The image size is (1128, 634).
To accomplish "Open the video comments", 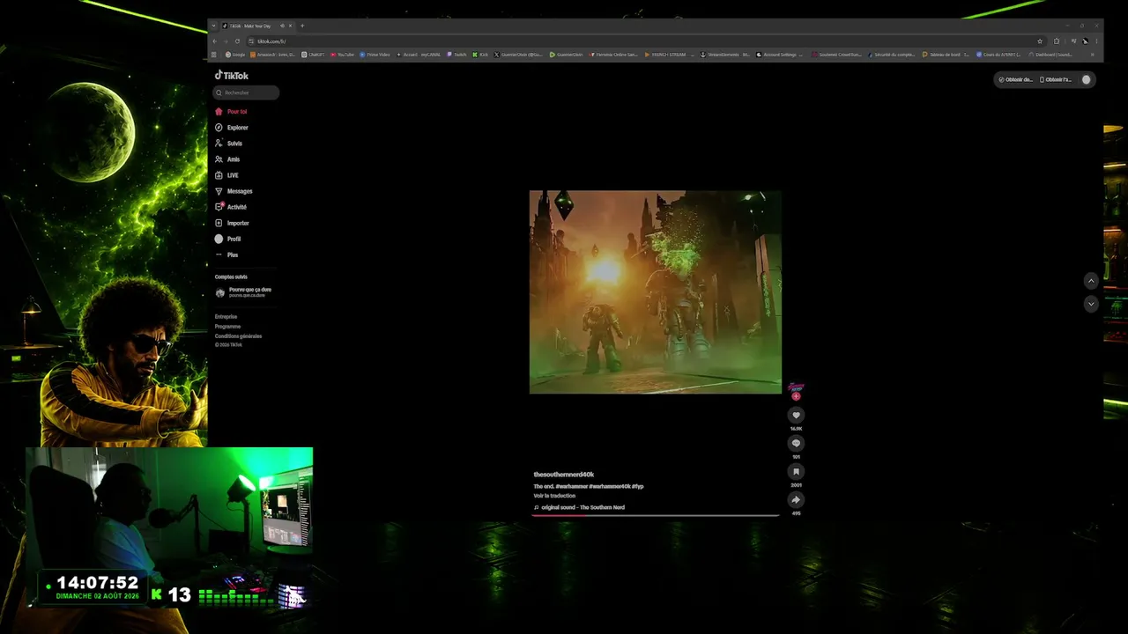I will (x=796, y=443).
